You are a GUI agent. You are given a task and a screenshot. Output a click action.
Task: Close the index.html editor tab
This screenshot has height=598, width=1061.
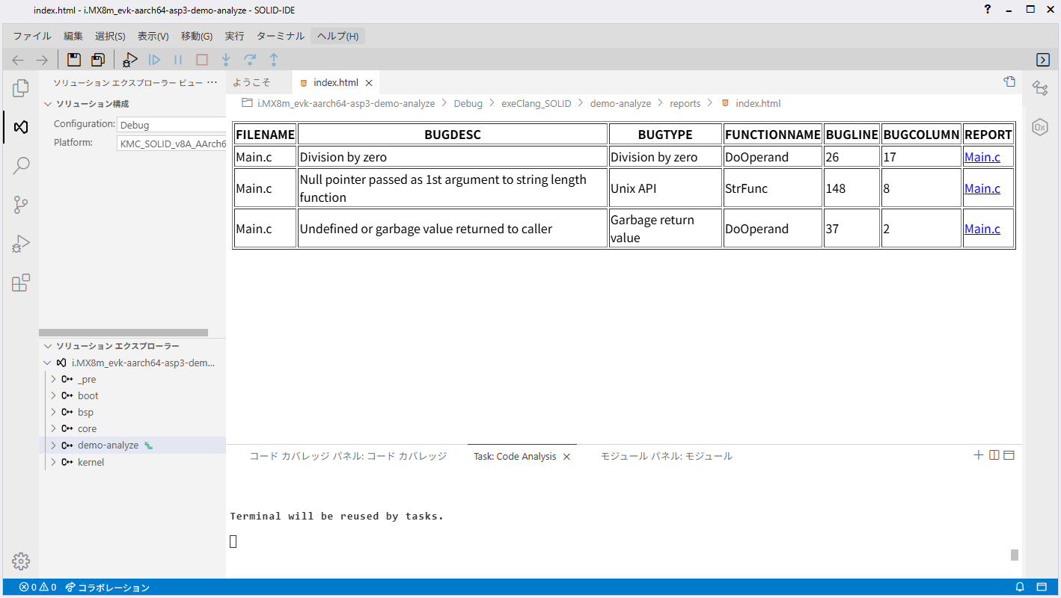click(x=369, y=83)
